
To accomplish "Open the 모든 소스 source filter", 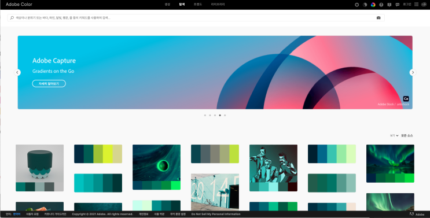I will point(407,135).
